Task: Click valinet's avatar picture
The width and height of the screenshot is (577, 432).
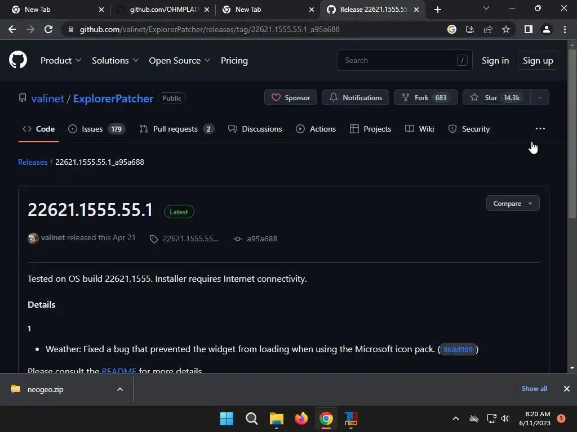Action: (x=33, y=238)
